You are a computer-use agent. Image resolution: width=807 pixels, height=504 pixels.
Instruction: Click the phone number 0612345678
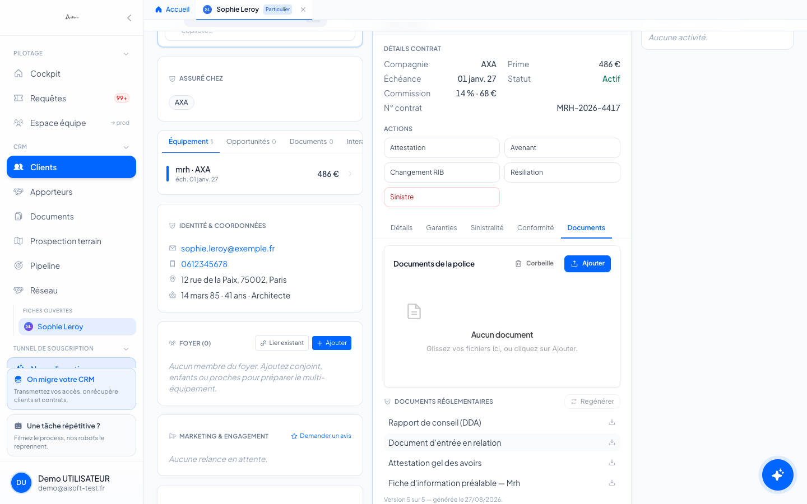(x=204, y=264)
